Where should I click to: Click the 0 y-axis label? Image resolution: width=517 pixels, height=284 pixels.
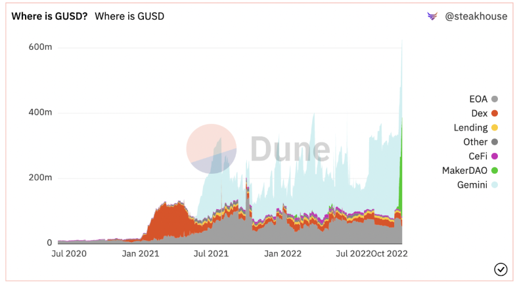[49, 243]
